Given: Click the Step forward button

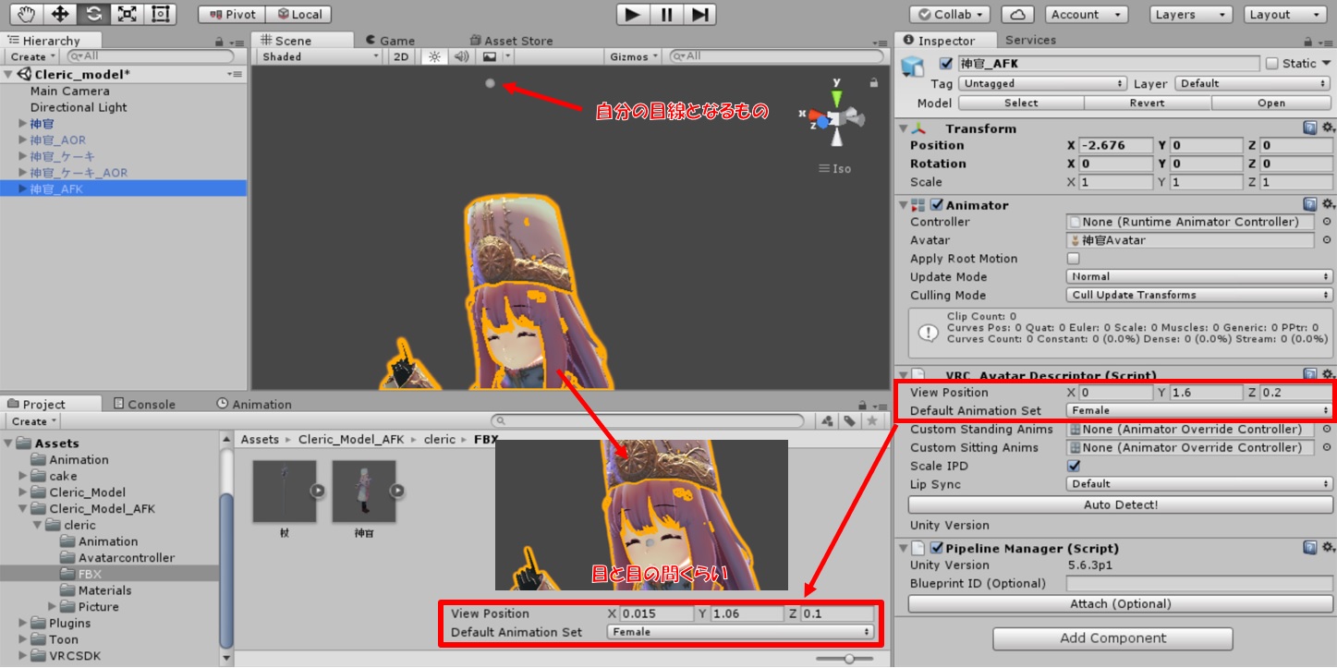Looking at the screenshot, I should coord(700,14).
